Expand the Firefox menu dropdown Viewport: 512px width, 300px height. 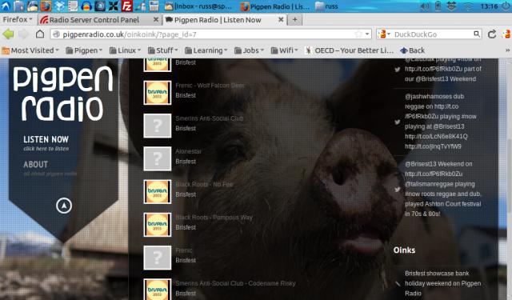18,19
